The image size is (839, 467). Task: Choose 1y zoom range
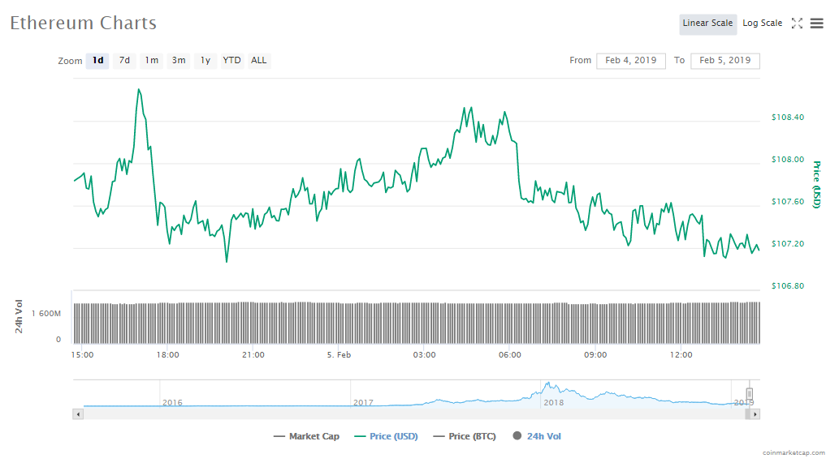pyautogui.click(x=205, y=61)
